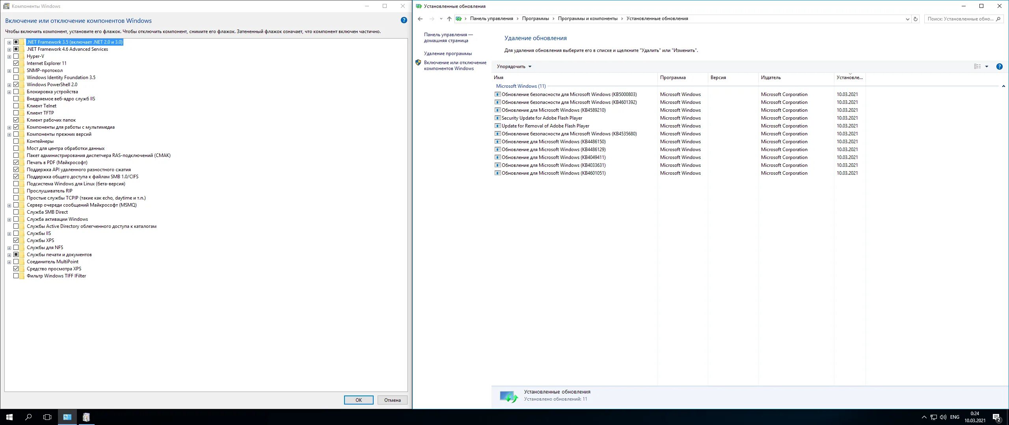Click the blue help icon in the updates toolbar
The height and width of the screenshot is (425, 1009).
[x=999, y=67]
